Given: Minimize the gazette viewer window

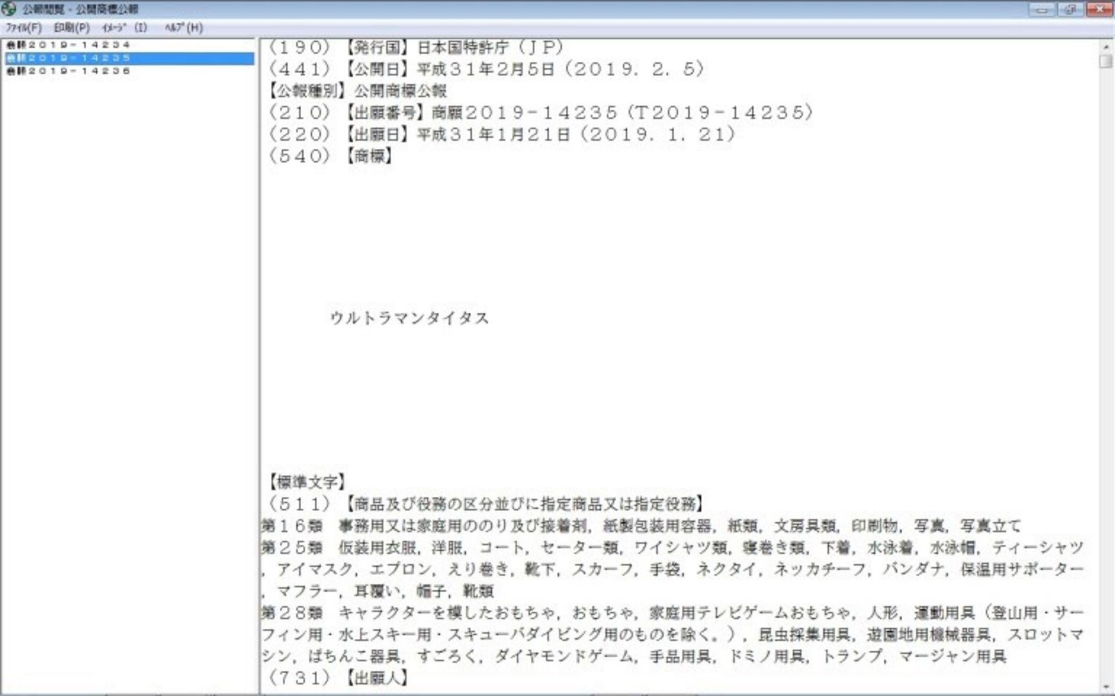Looking at the screenshot, I should (1043, 9).
